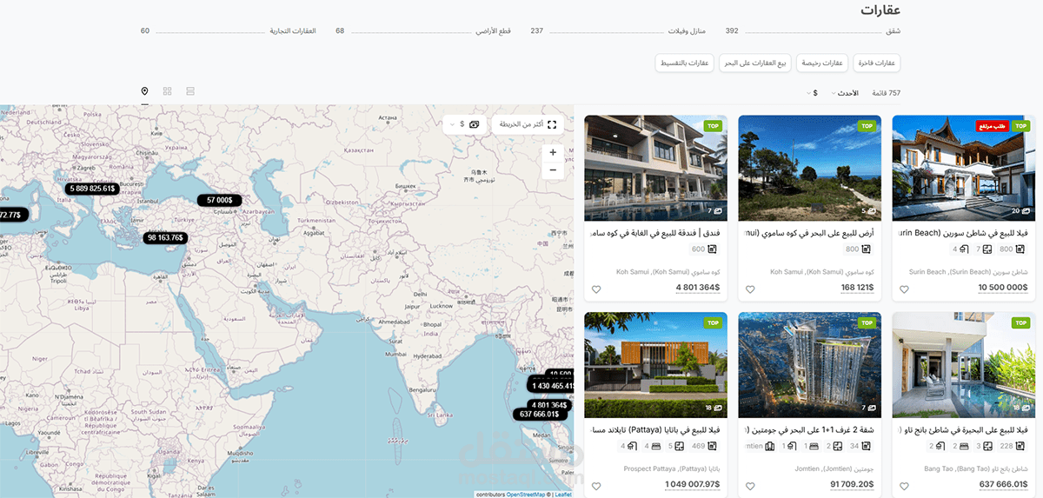Viewport: 1043px width, 498px height.
Task: Switch to list view layout icon
Action: (190, 91)
